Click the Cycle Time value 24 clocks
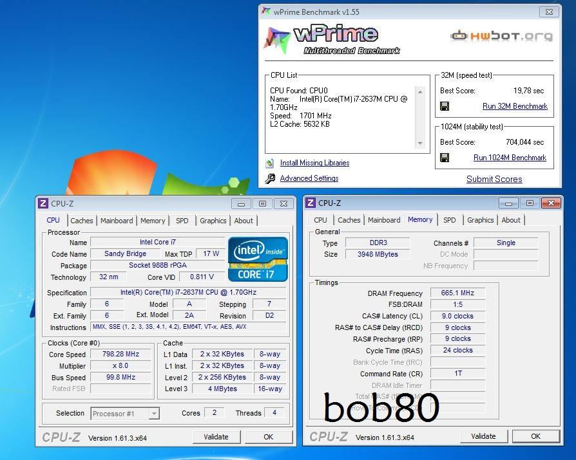The image size is (576, 460). pyautogui.click(x=457, y=351)
